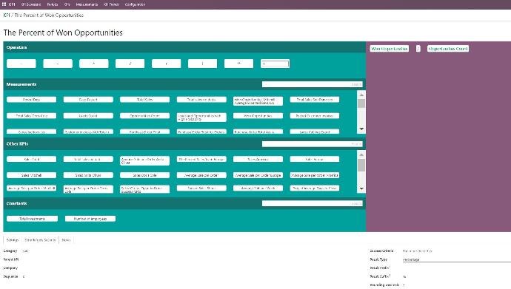Open the Result Type Percentage dropdown
Screen dimensions: 511x289
click(x=457, y=259)
